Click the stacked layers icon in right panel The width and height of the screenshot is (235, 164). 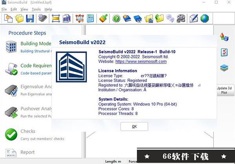[x=224, y=67]
